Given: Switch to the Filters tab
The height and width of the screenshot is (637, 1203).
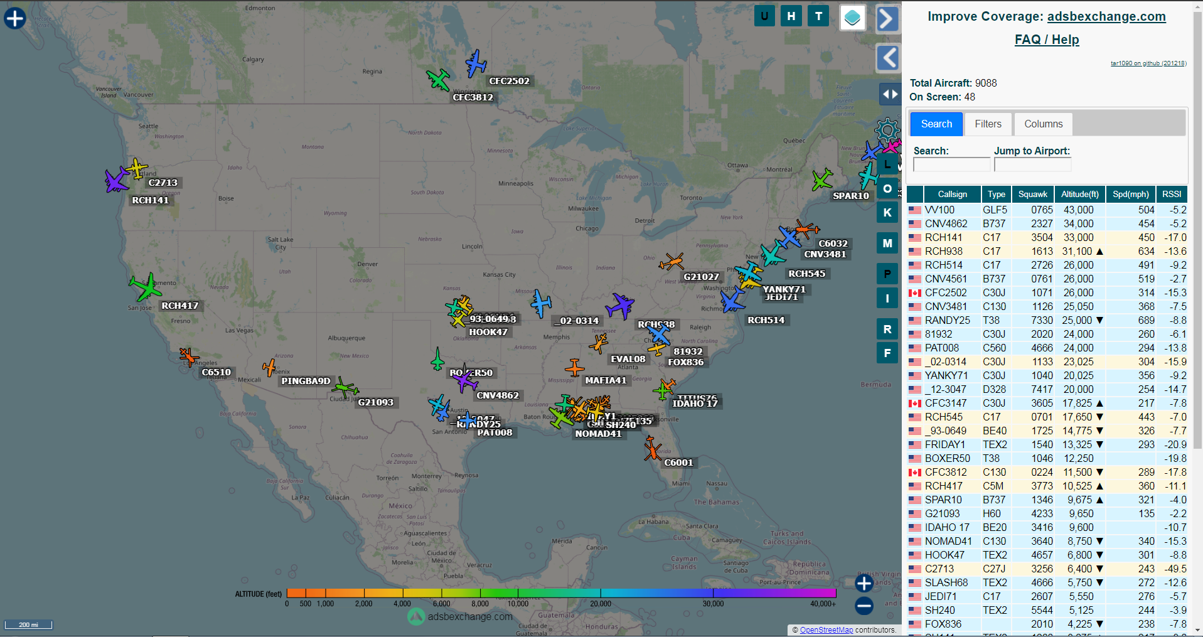Looking at the screenshot, I should point(988,124).
